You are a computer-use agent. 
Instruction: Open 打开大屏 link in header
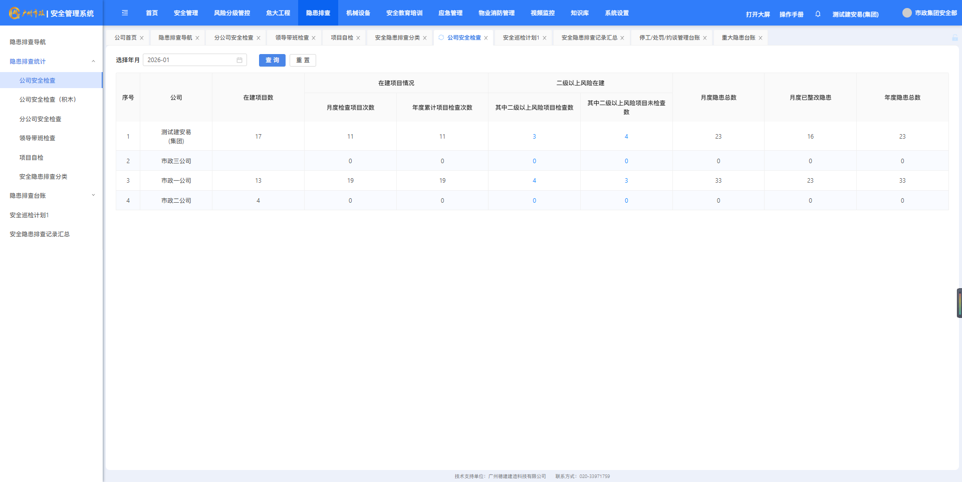pyautogui.click(x=758, y=15)
